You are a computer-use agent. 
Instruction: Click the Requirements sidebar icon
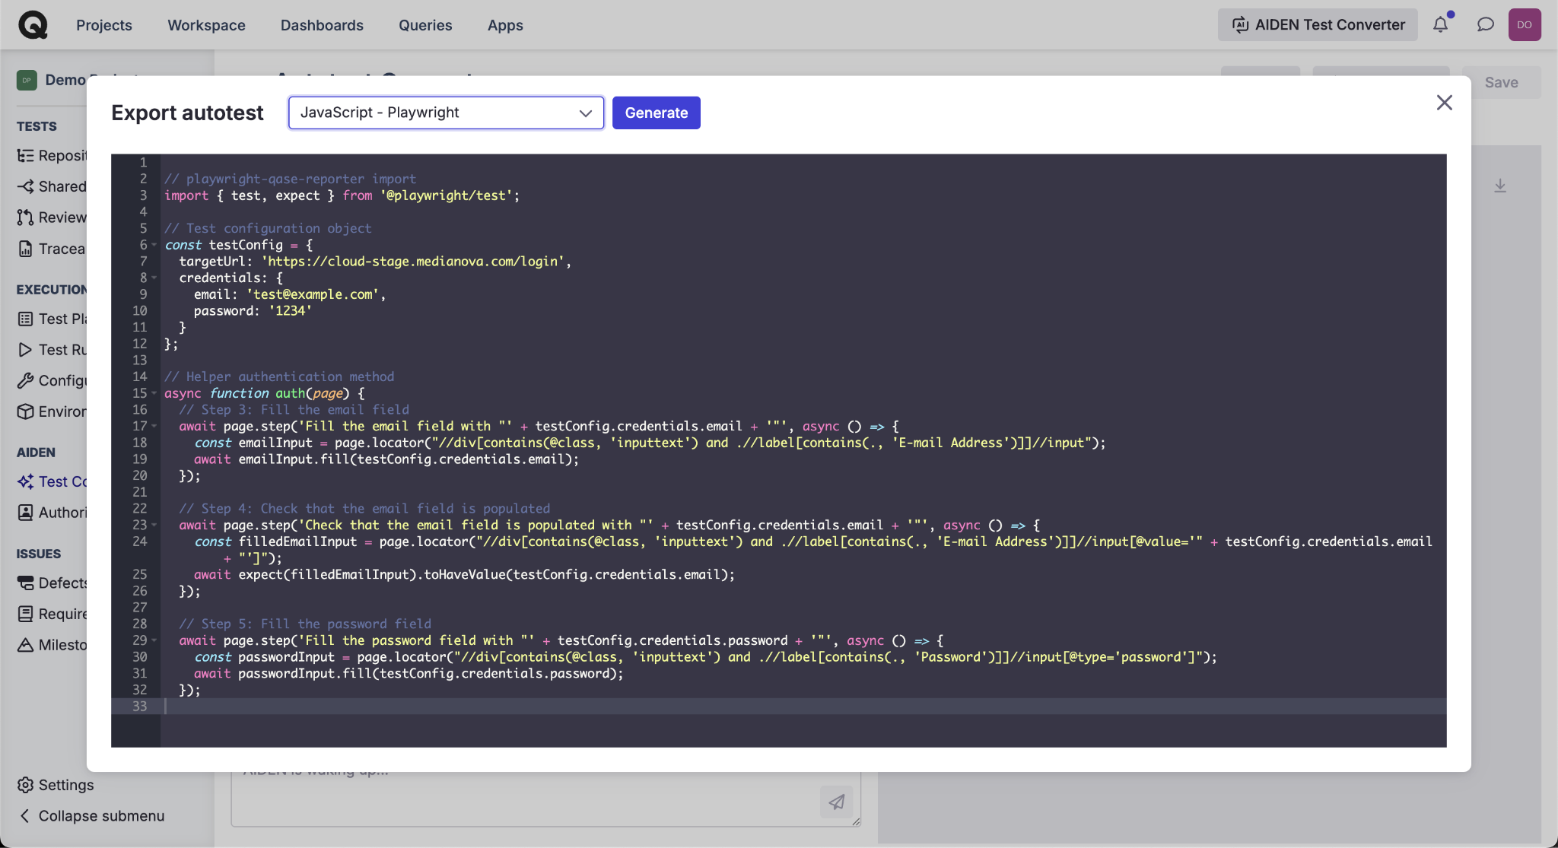coord(25,614)
